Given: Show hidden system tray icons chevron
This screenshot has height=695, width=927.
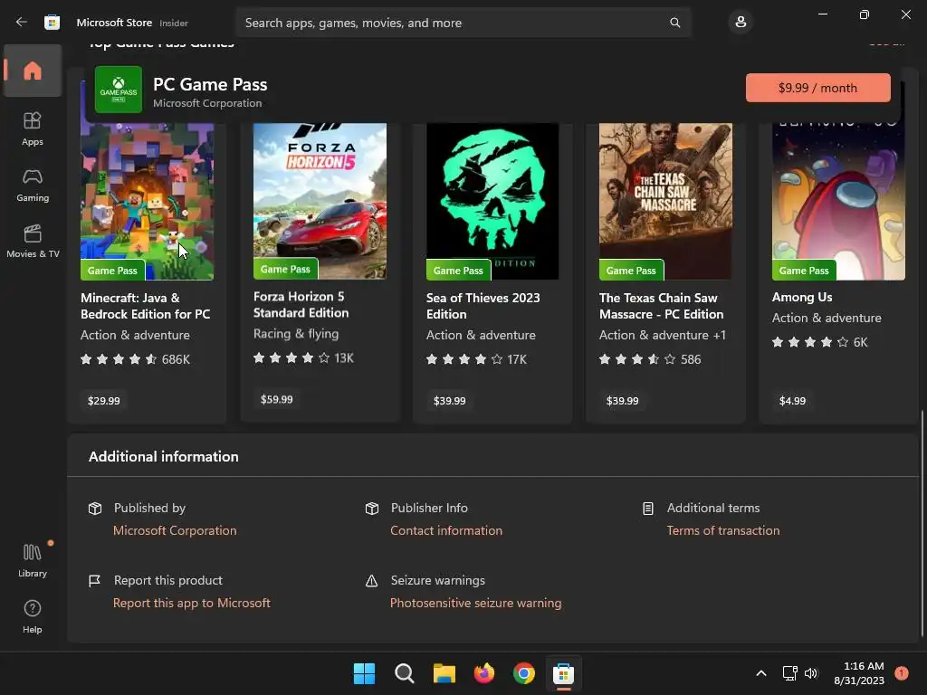Looking at the screenshot, I should click(760, 673).
